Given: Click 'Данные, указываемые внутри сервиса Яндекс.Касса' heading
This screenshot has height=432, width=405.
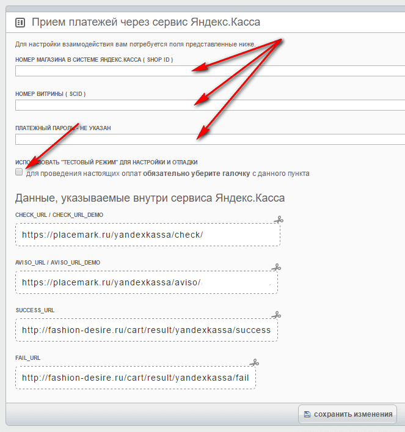Looking at the screenshot, I should [150, 198].
